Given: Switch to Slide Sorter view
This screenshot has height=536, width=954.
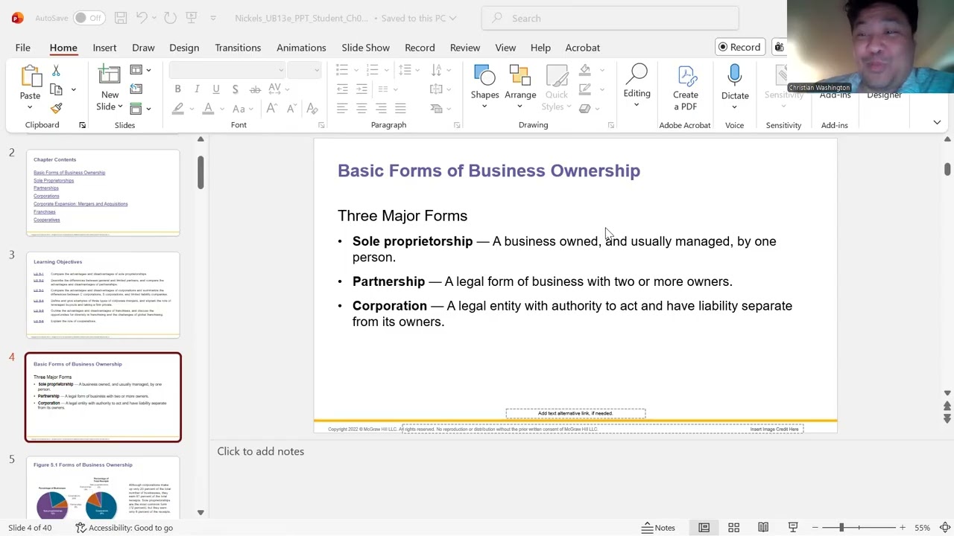Looking at the screenshot, I should click(x=733, y=528).
